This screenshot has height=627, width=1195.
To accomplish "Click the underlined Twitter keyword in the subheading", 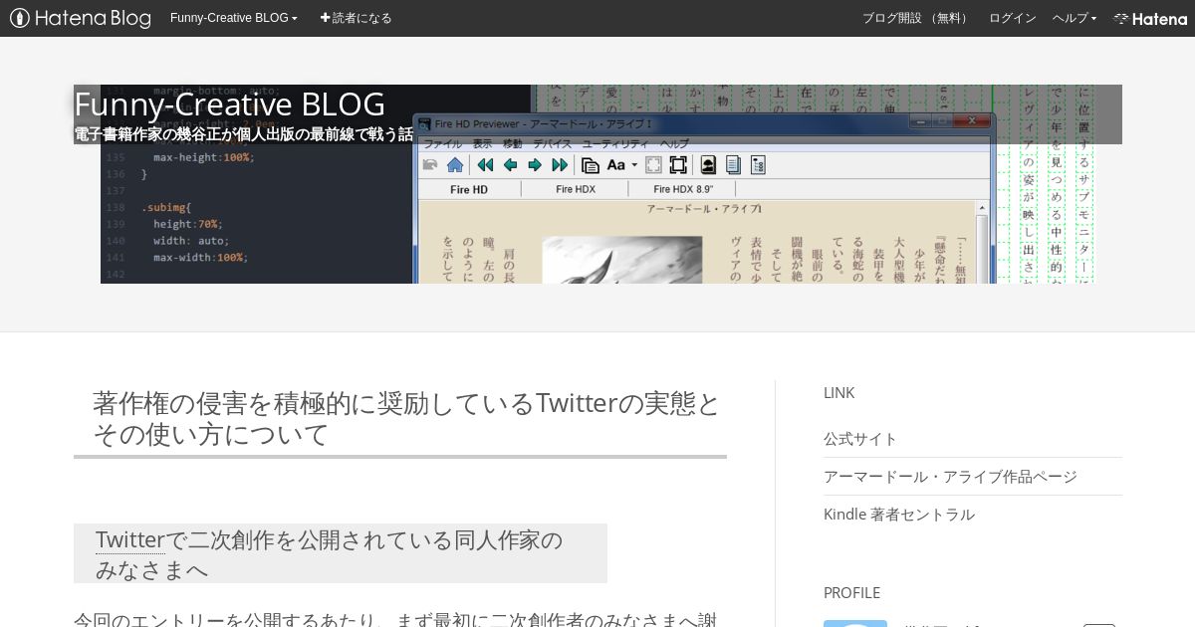I will 129,539.
